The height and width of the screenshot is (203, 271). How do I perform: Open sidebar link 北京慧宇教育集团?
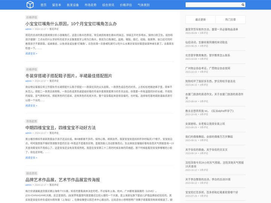click(207, 55)
